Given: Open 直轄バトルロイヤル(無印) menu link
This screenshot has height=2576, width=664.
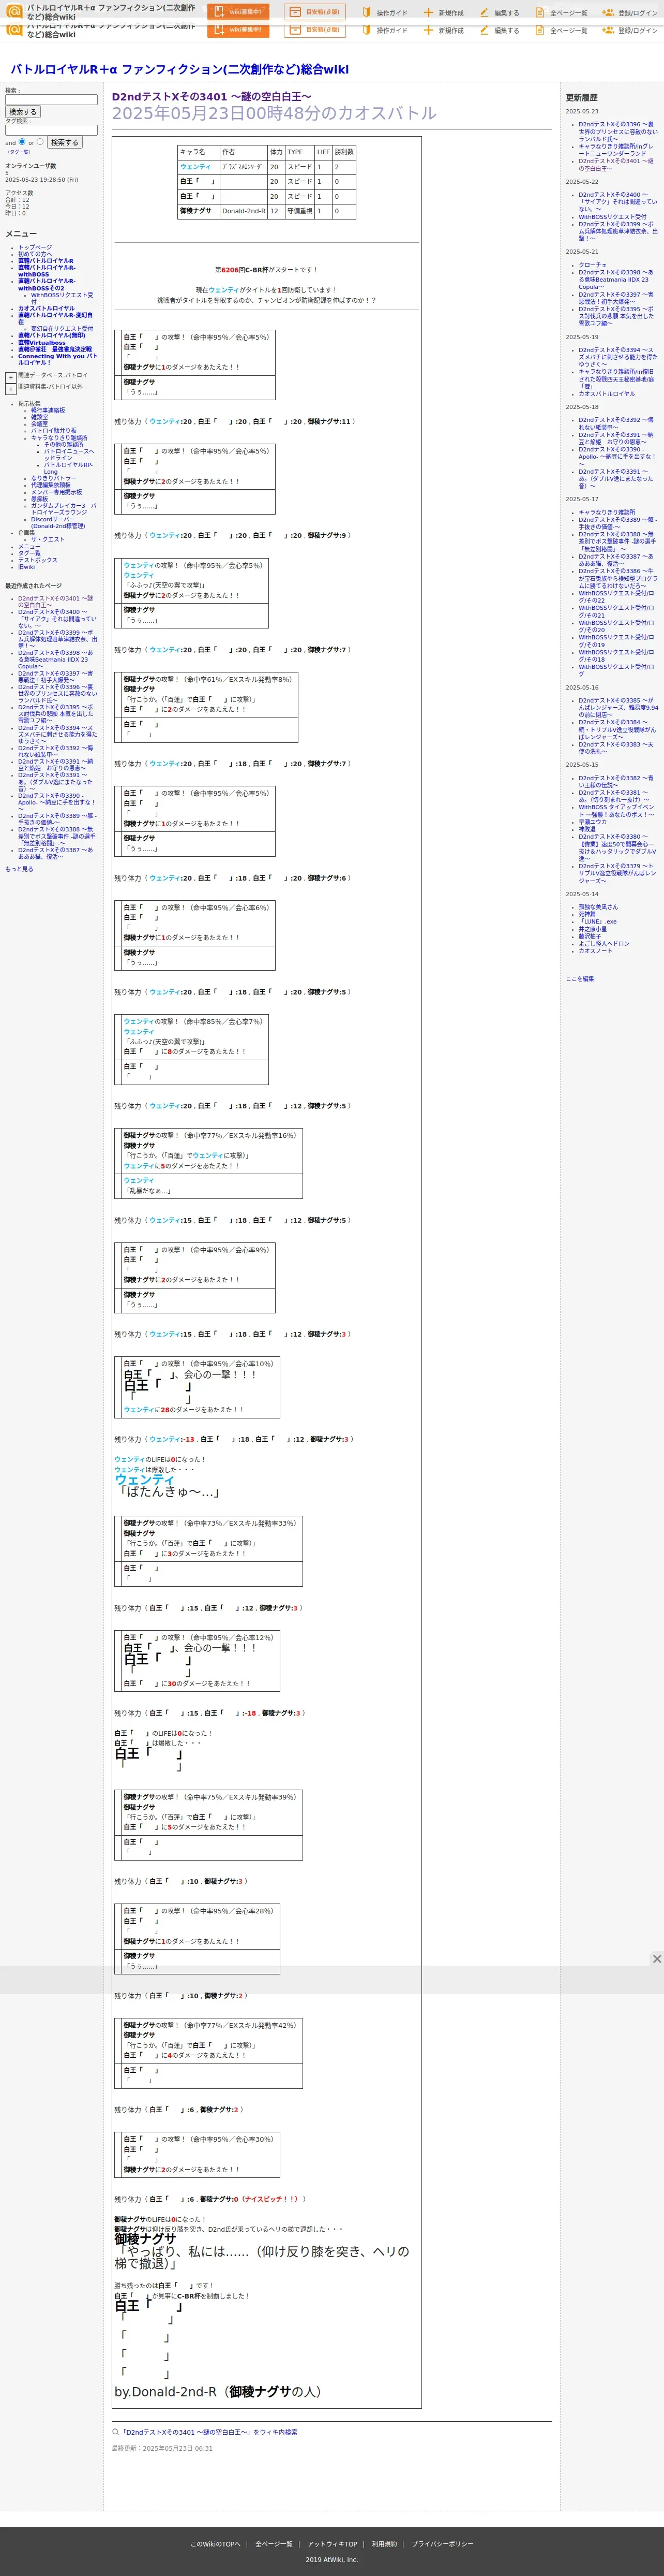Looking at the screenshot, I should tap(52, 335).
